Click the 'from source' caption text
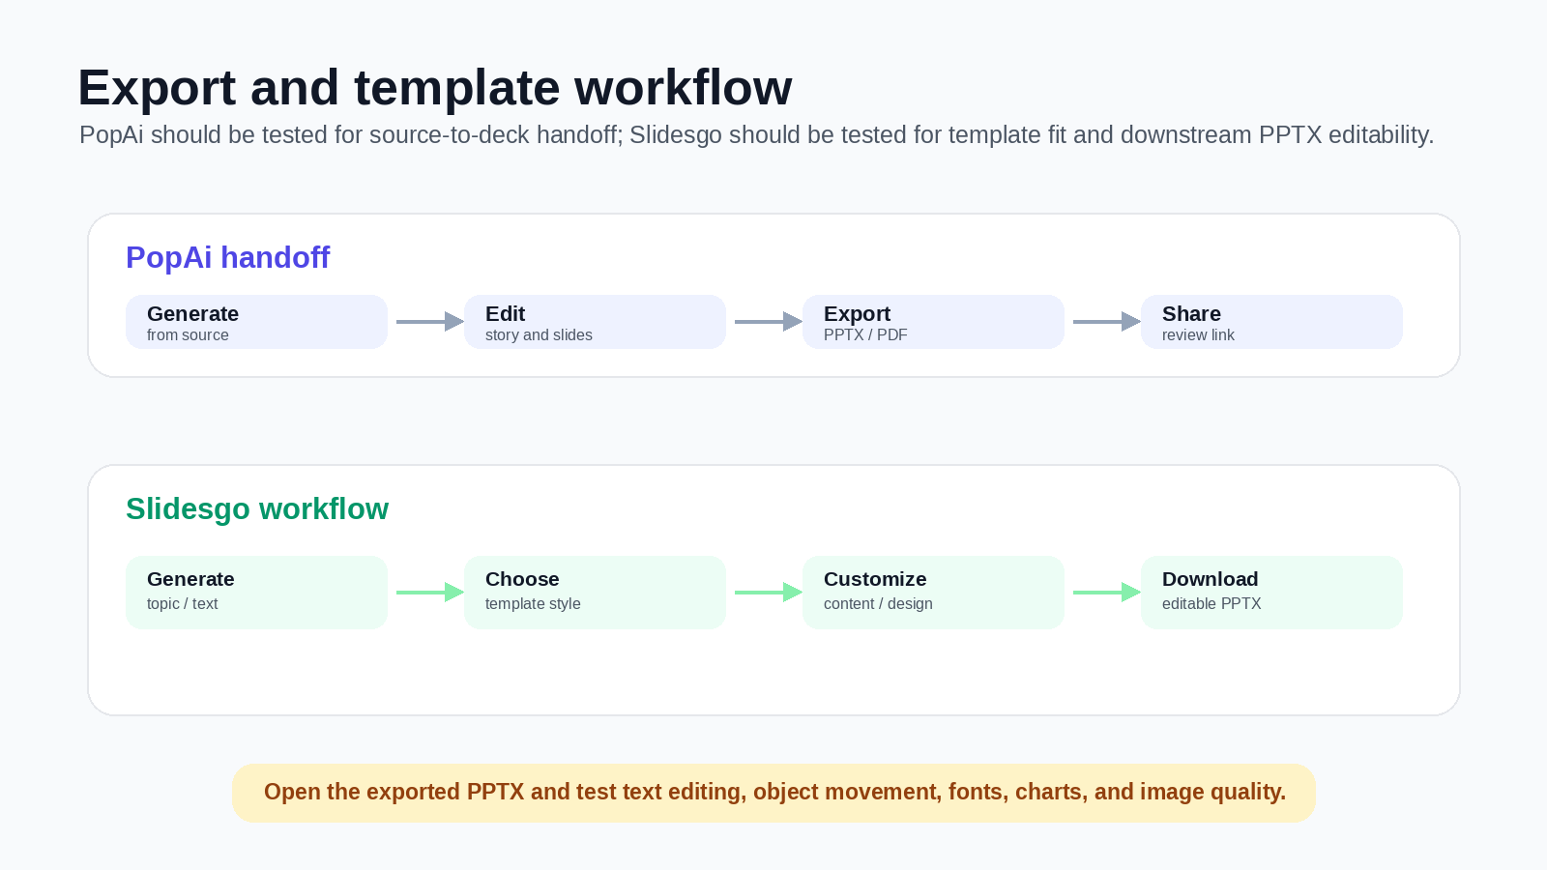The image size is (1547, 870). click(x=188, y=335)
